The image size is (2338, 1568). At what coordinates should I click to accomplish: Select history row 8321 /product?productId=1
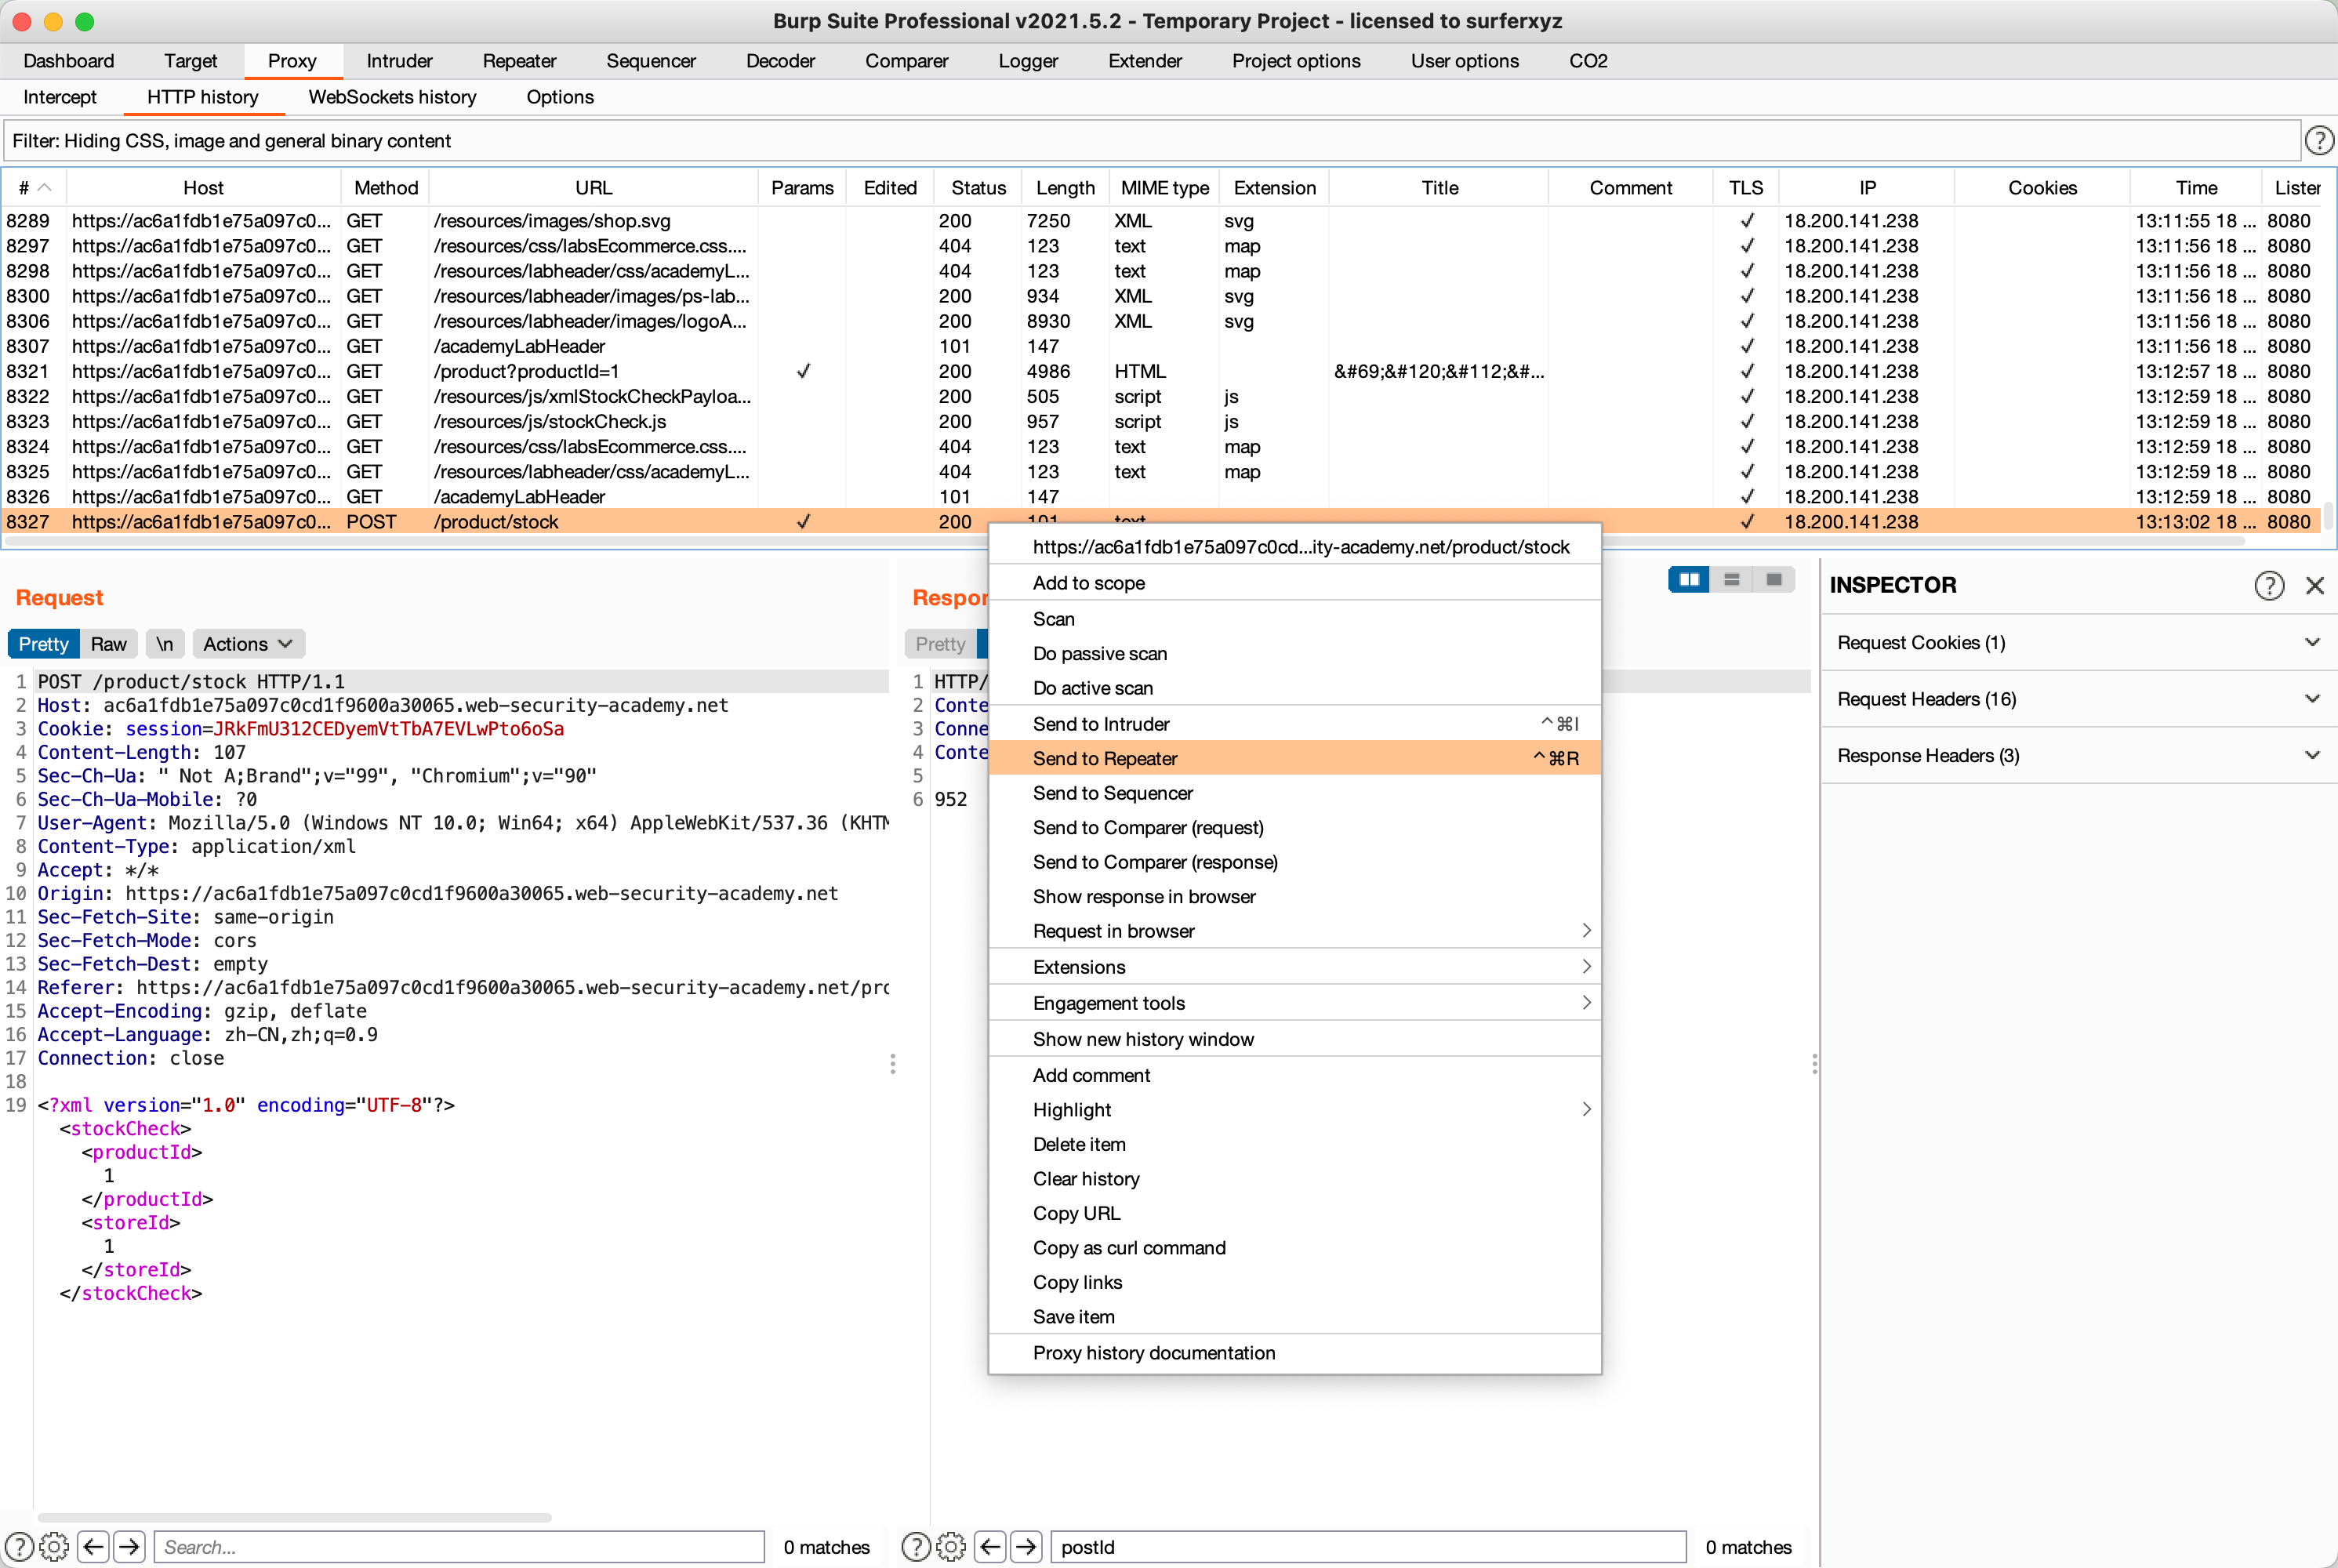pos(1161,371)
